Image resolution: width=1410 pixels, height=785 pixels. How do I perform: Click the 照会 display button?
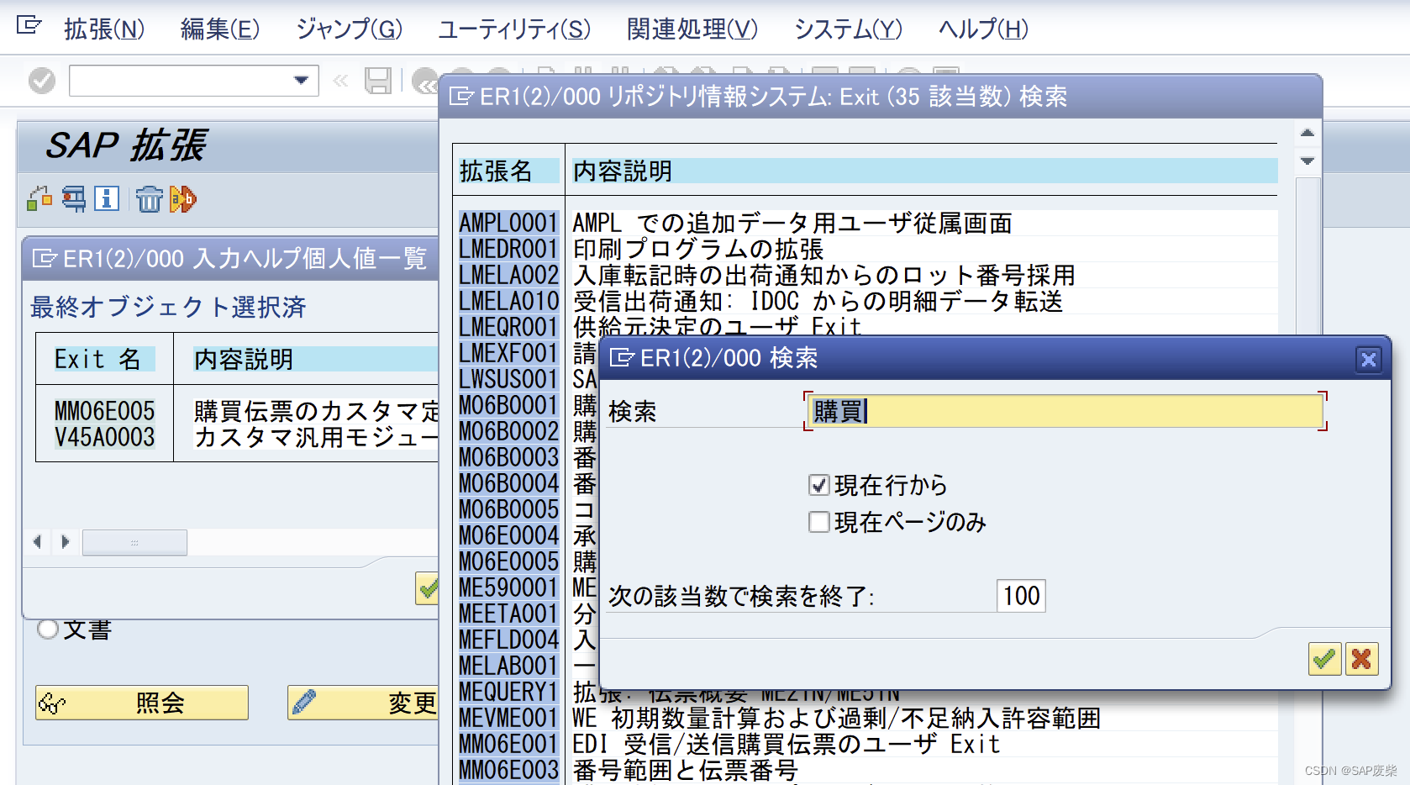[x=142, y=703]
